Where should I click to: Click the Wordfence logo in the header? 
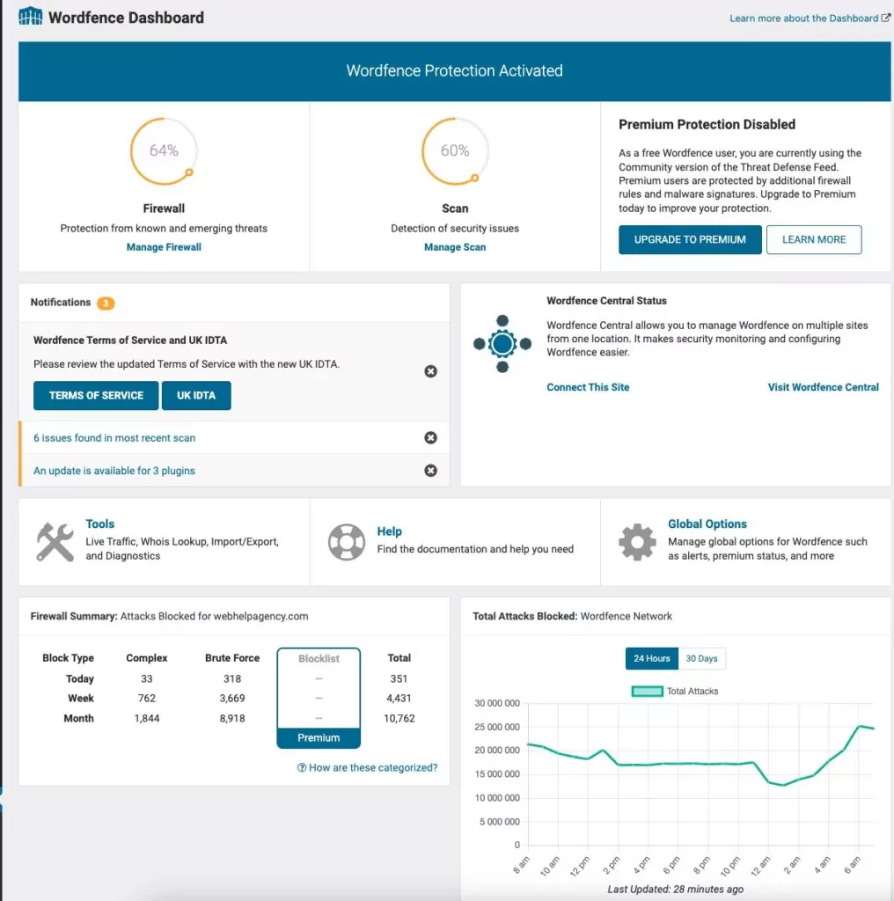[x=30, y=16]
